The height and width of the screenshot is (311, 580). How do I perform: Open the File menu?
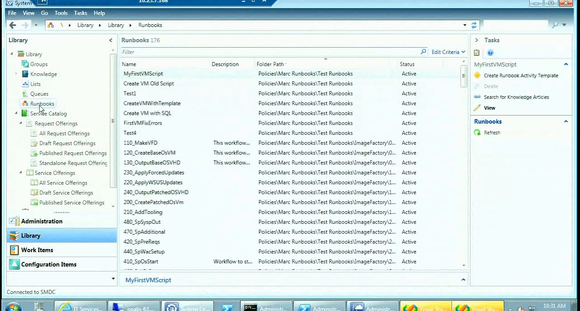12,13
